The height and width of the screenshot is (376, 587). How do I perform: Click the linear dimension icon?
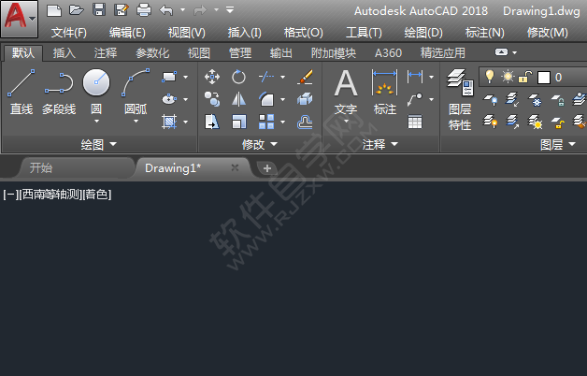(x=415, y=77)
